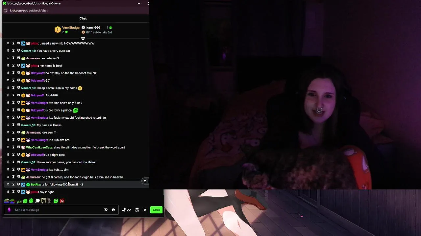Timeout WhoCantLoveCats on the "shes illerait" row
Viewport: 421px width, 236px height.
(x=13, y=147)
